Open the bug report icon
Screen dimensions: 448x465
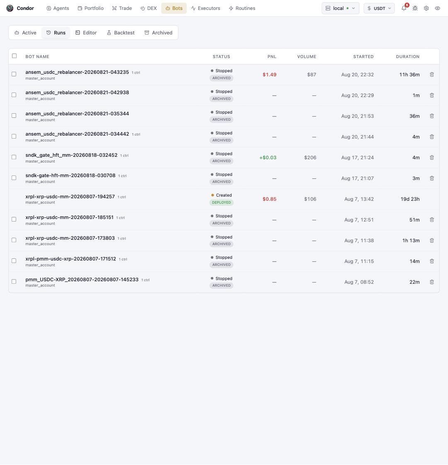[x=415, y=8]
